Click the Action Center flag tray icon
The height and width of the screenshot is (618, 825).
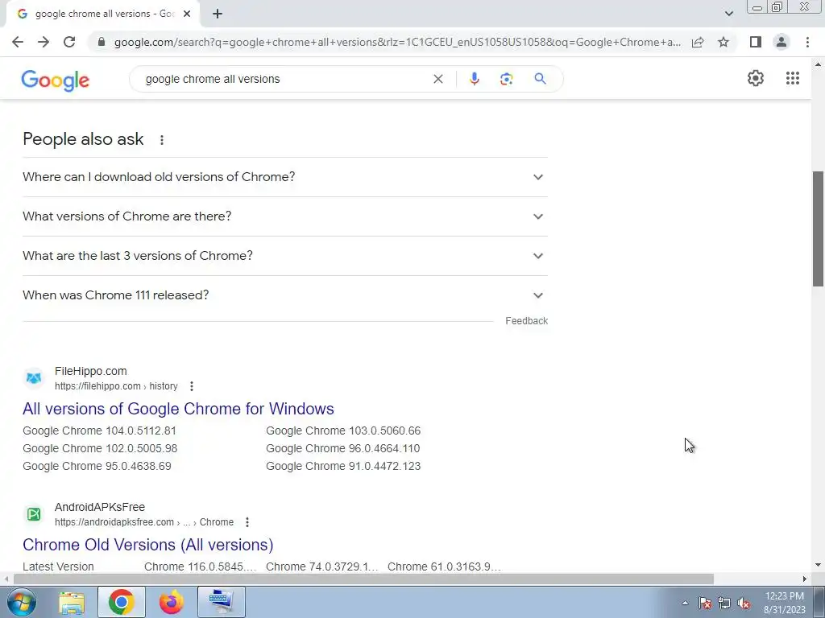pos(705,604)
